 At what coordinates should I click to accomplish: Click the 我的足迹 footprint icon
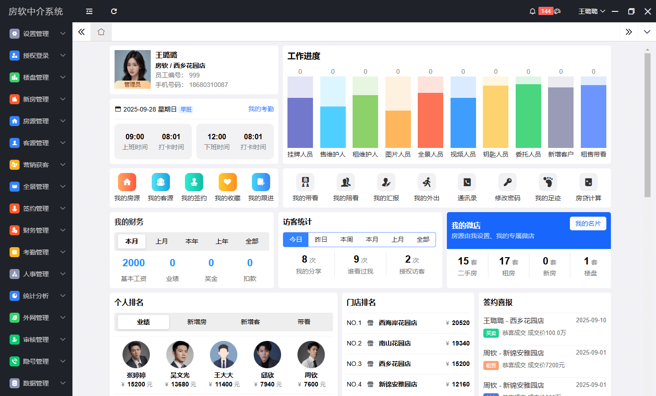click(548, 183)
